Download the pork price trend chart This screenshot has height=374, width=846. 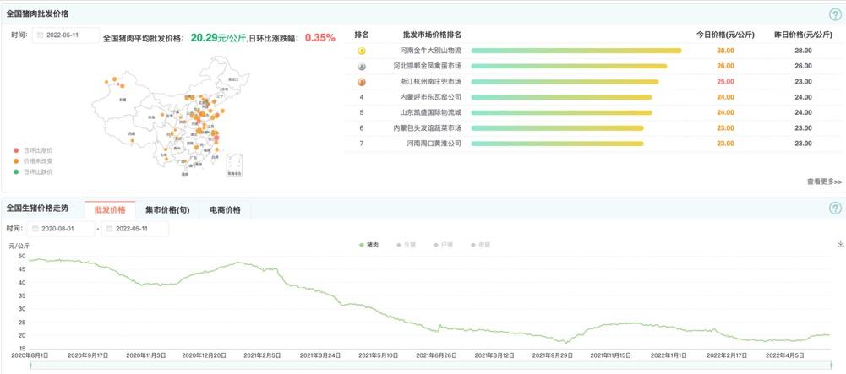pyautogui.click(x=840, y=244)
